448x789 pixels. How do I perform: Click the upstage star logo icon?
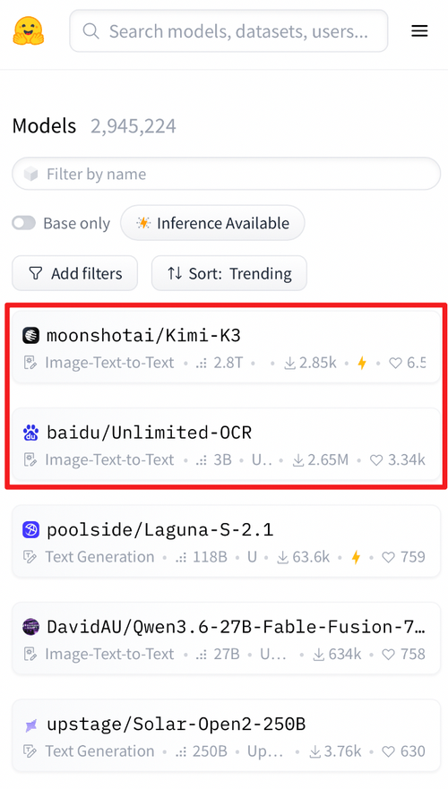tap(30, 725)
